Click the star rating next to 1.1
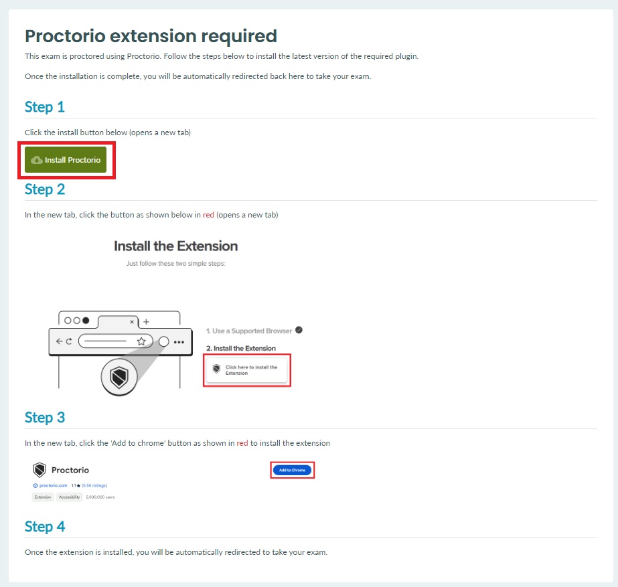The image size is (618, 587). [78, 486]
